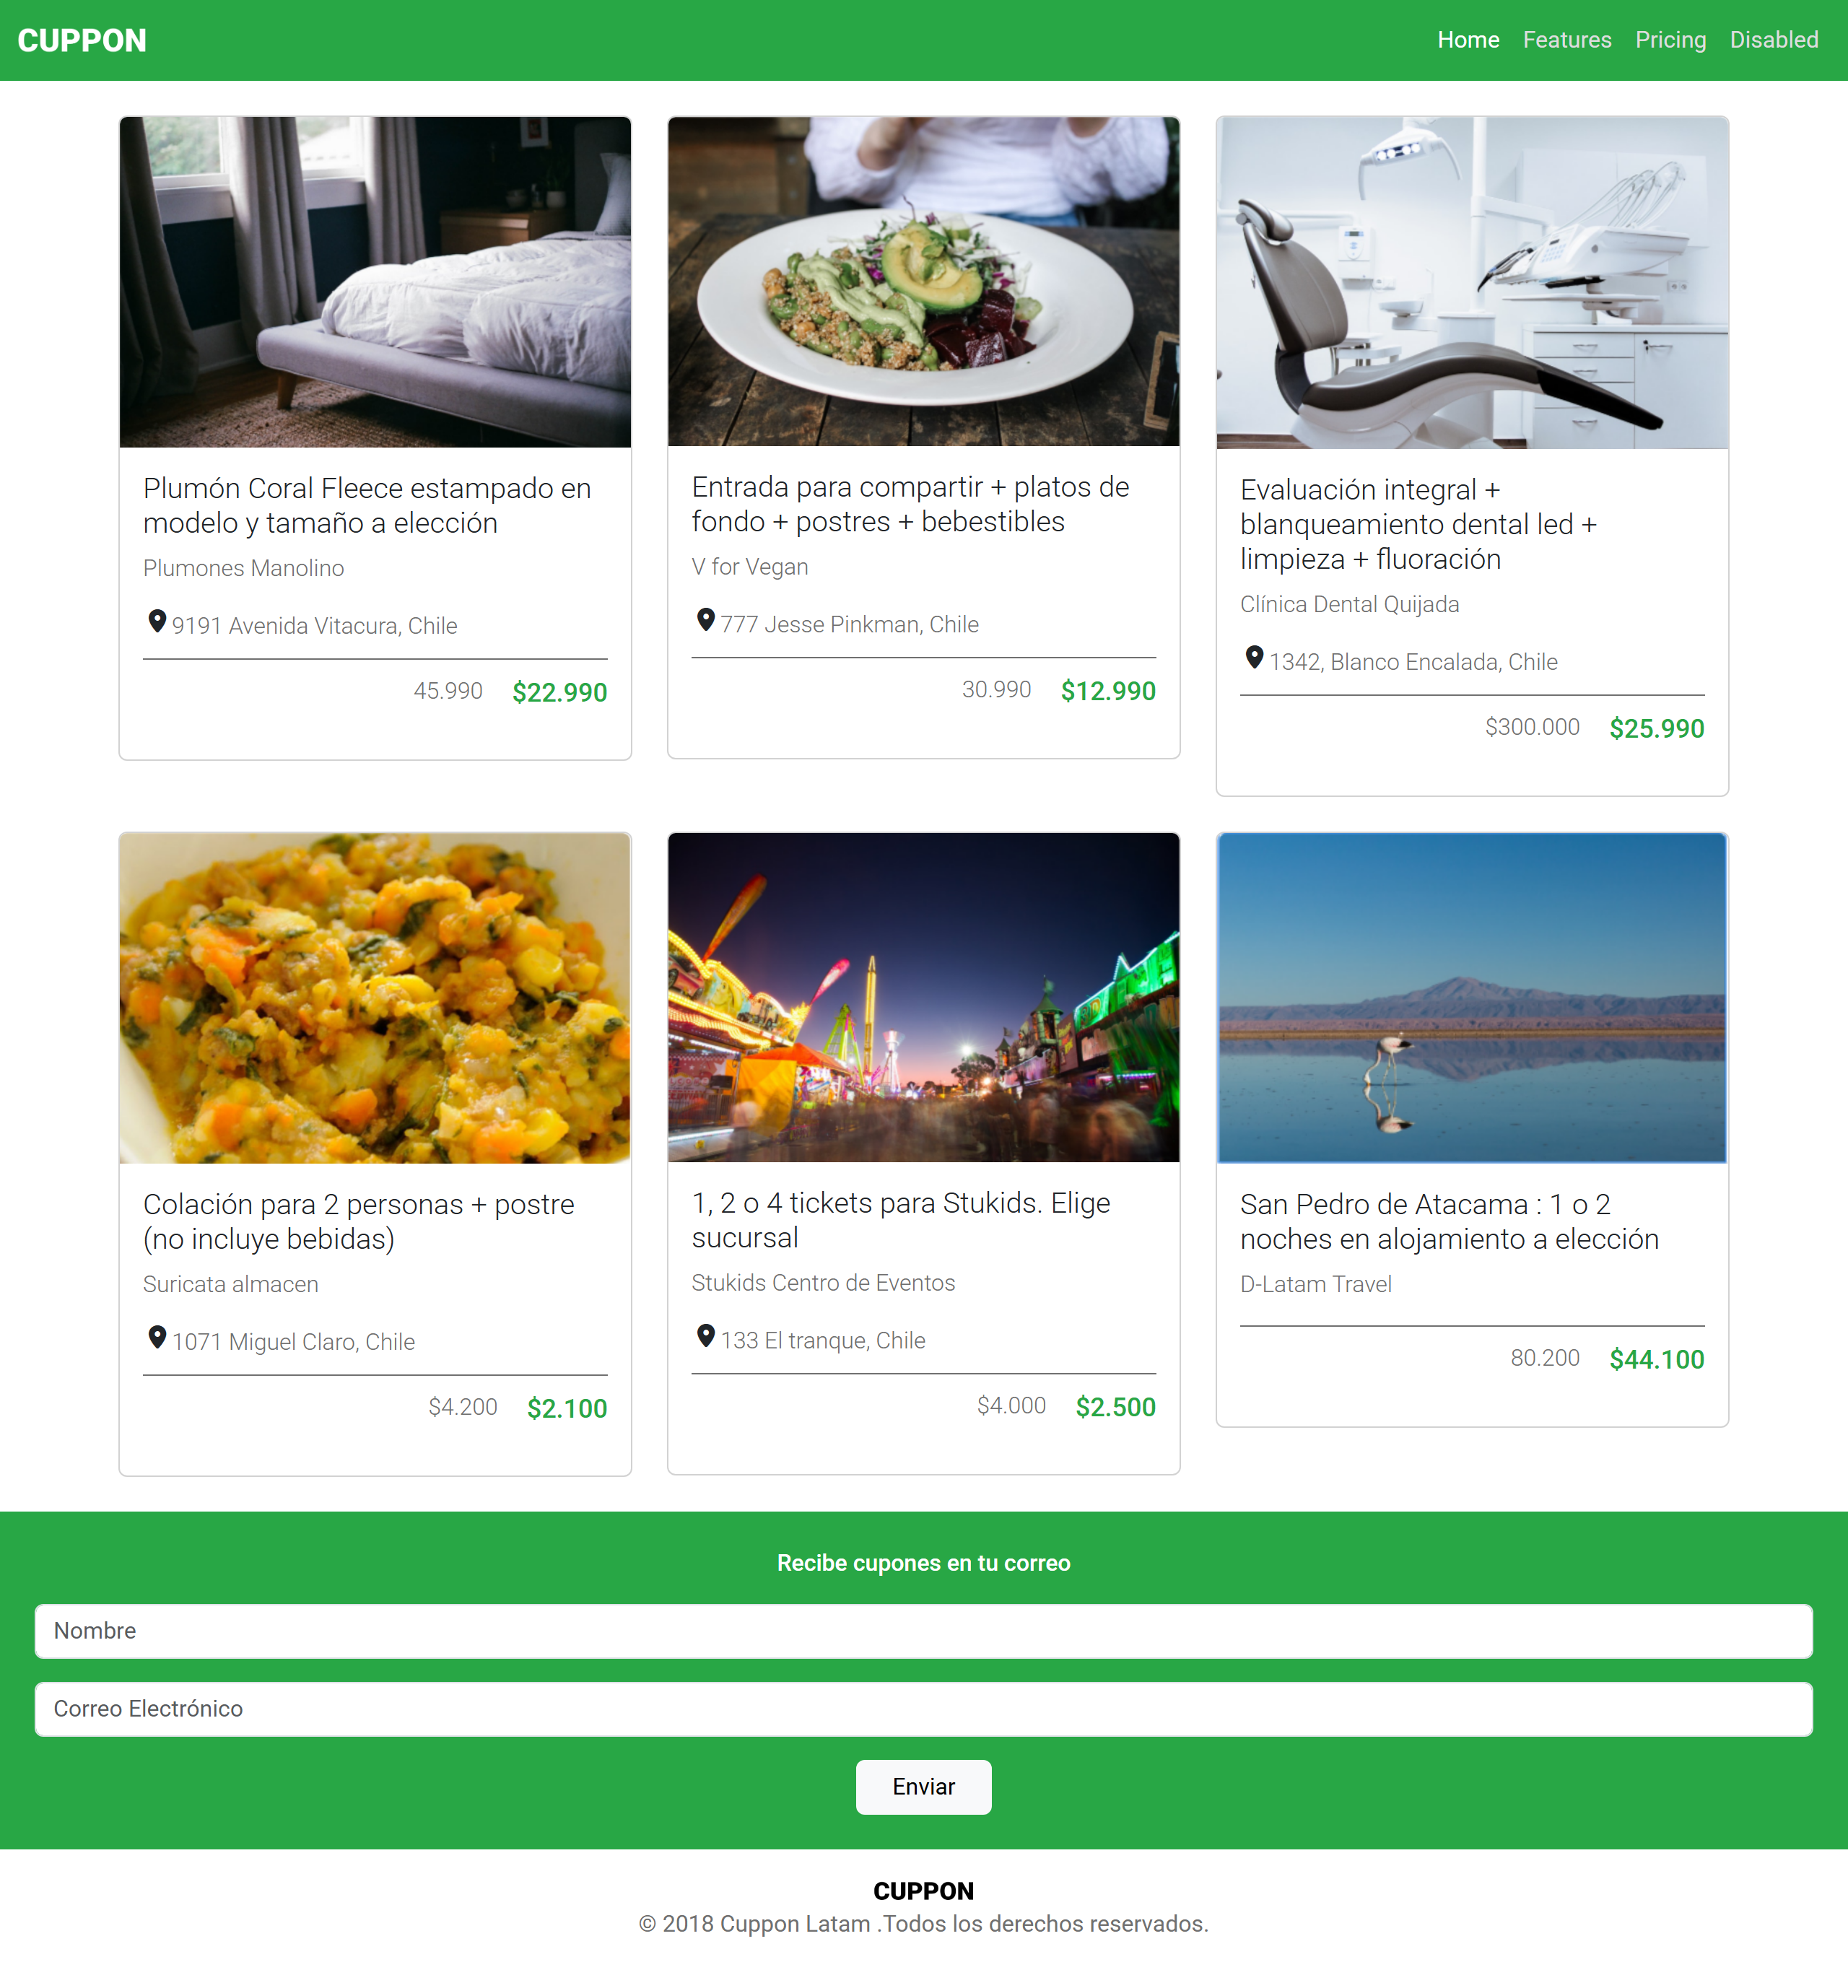Open the bedroom duvet coupon image
Viewport: 1848px width, 1988px height.
375,282
